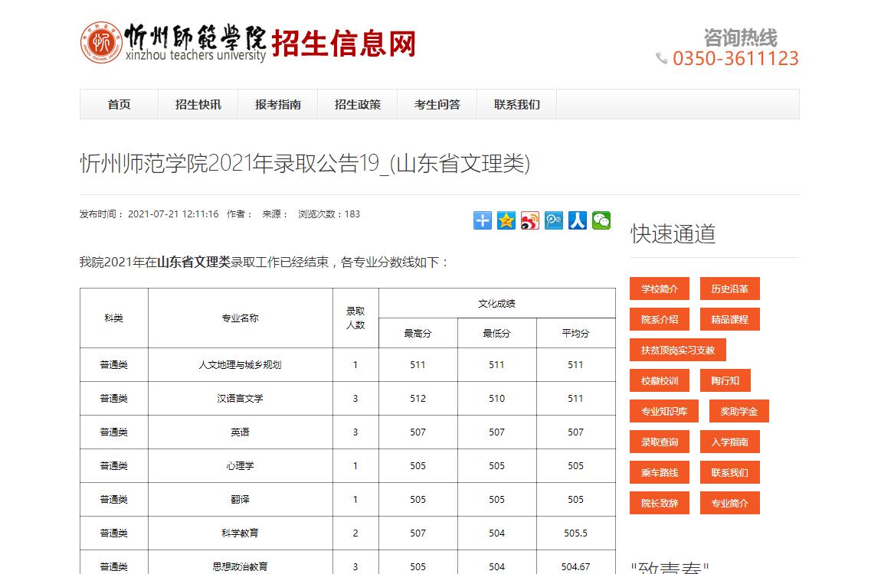Click the 505.5 average score cell
Screen dimensions: 881x574
(x=576, y=533)
